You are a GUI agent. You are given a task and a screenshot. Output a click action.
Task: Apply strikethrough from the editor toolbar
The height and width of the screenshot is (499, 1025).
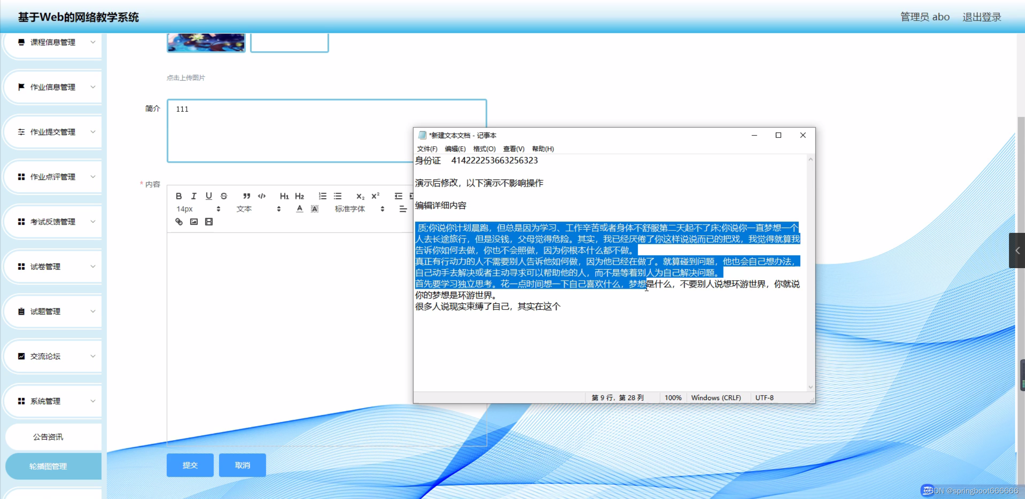coord(224,196)
